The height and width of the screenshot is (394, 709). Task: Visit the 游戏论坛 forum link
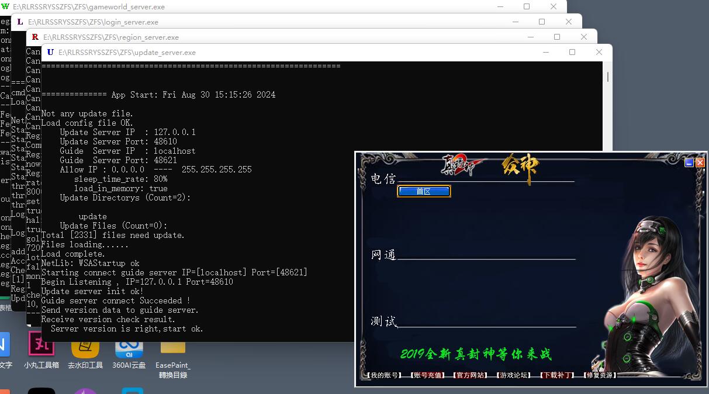point(513,375)
